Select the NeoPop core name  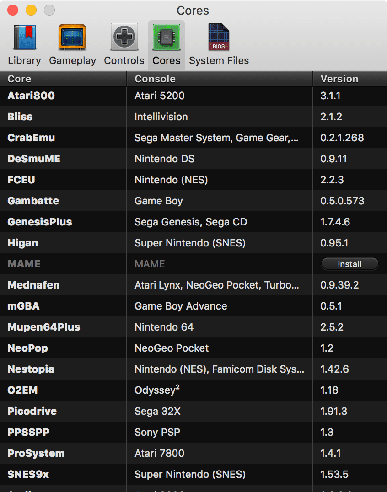[x=27, y=348]
